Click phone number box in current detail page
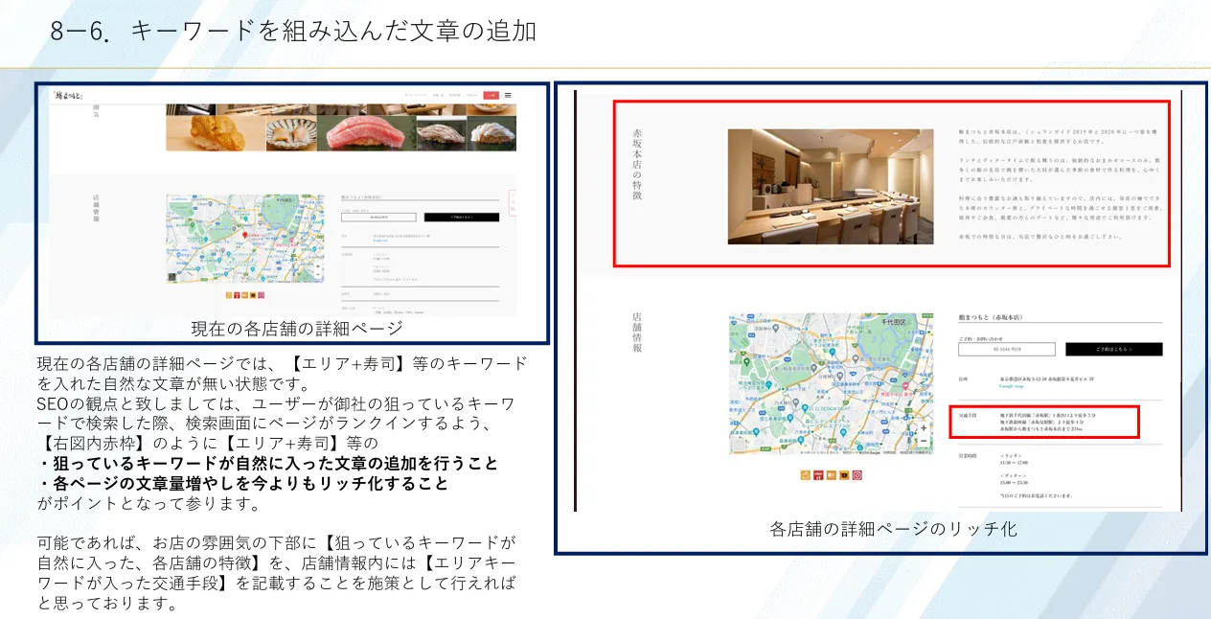The image size is (1211, 619). 378,218
